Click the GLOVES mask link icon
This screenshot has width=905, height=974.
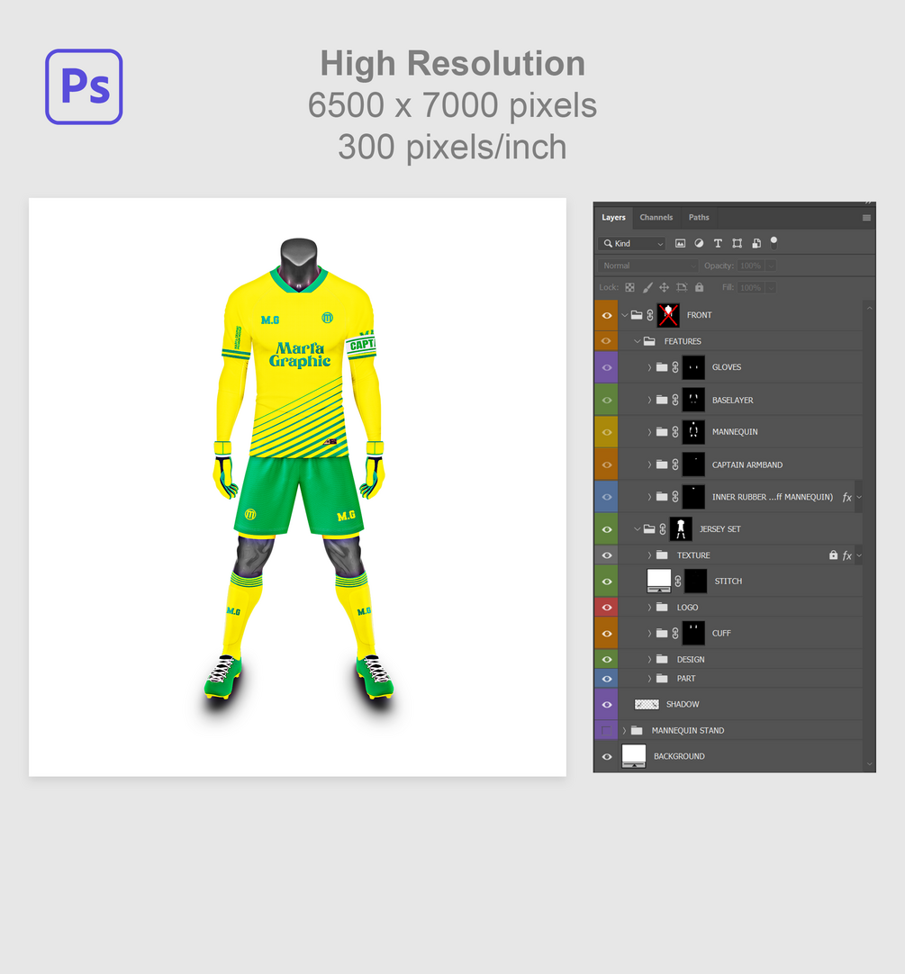(x=675, y=368)
